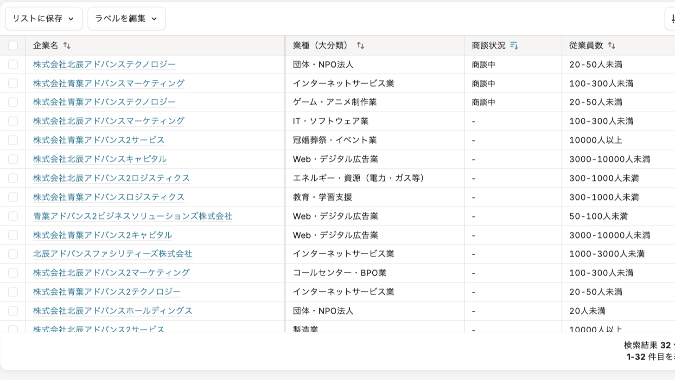Screen dimensions: 675x380
Task: Click the 50-100人未満 employee count cell
Action: click(599, 216)
